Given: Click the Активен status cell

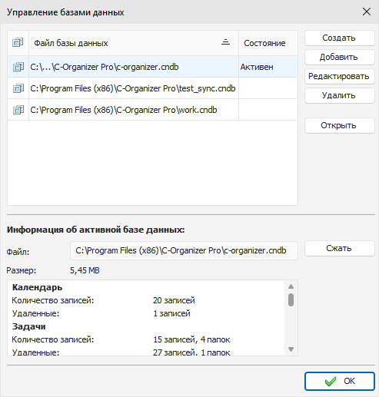Looking at the screenshot, I should [x=268, y=67].
